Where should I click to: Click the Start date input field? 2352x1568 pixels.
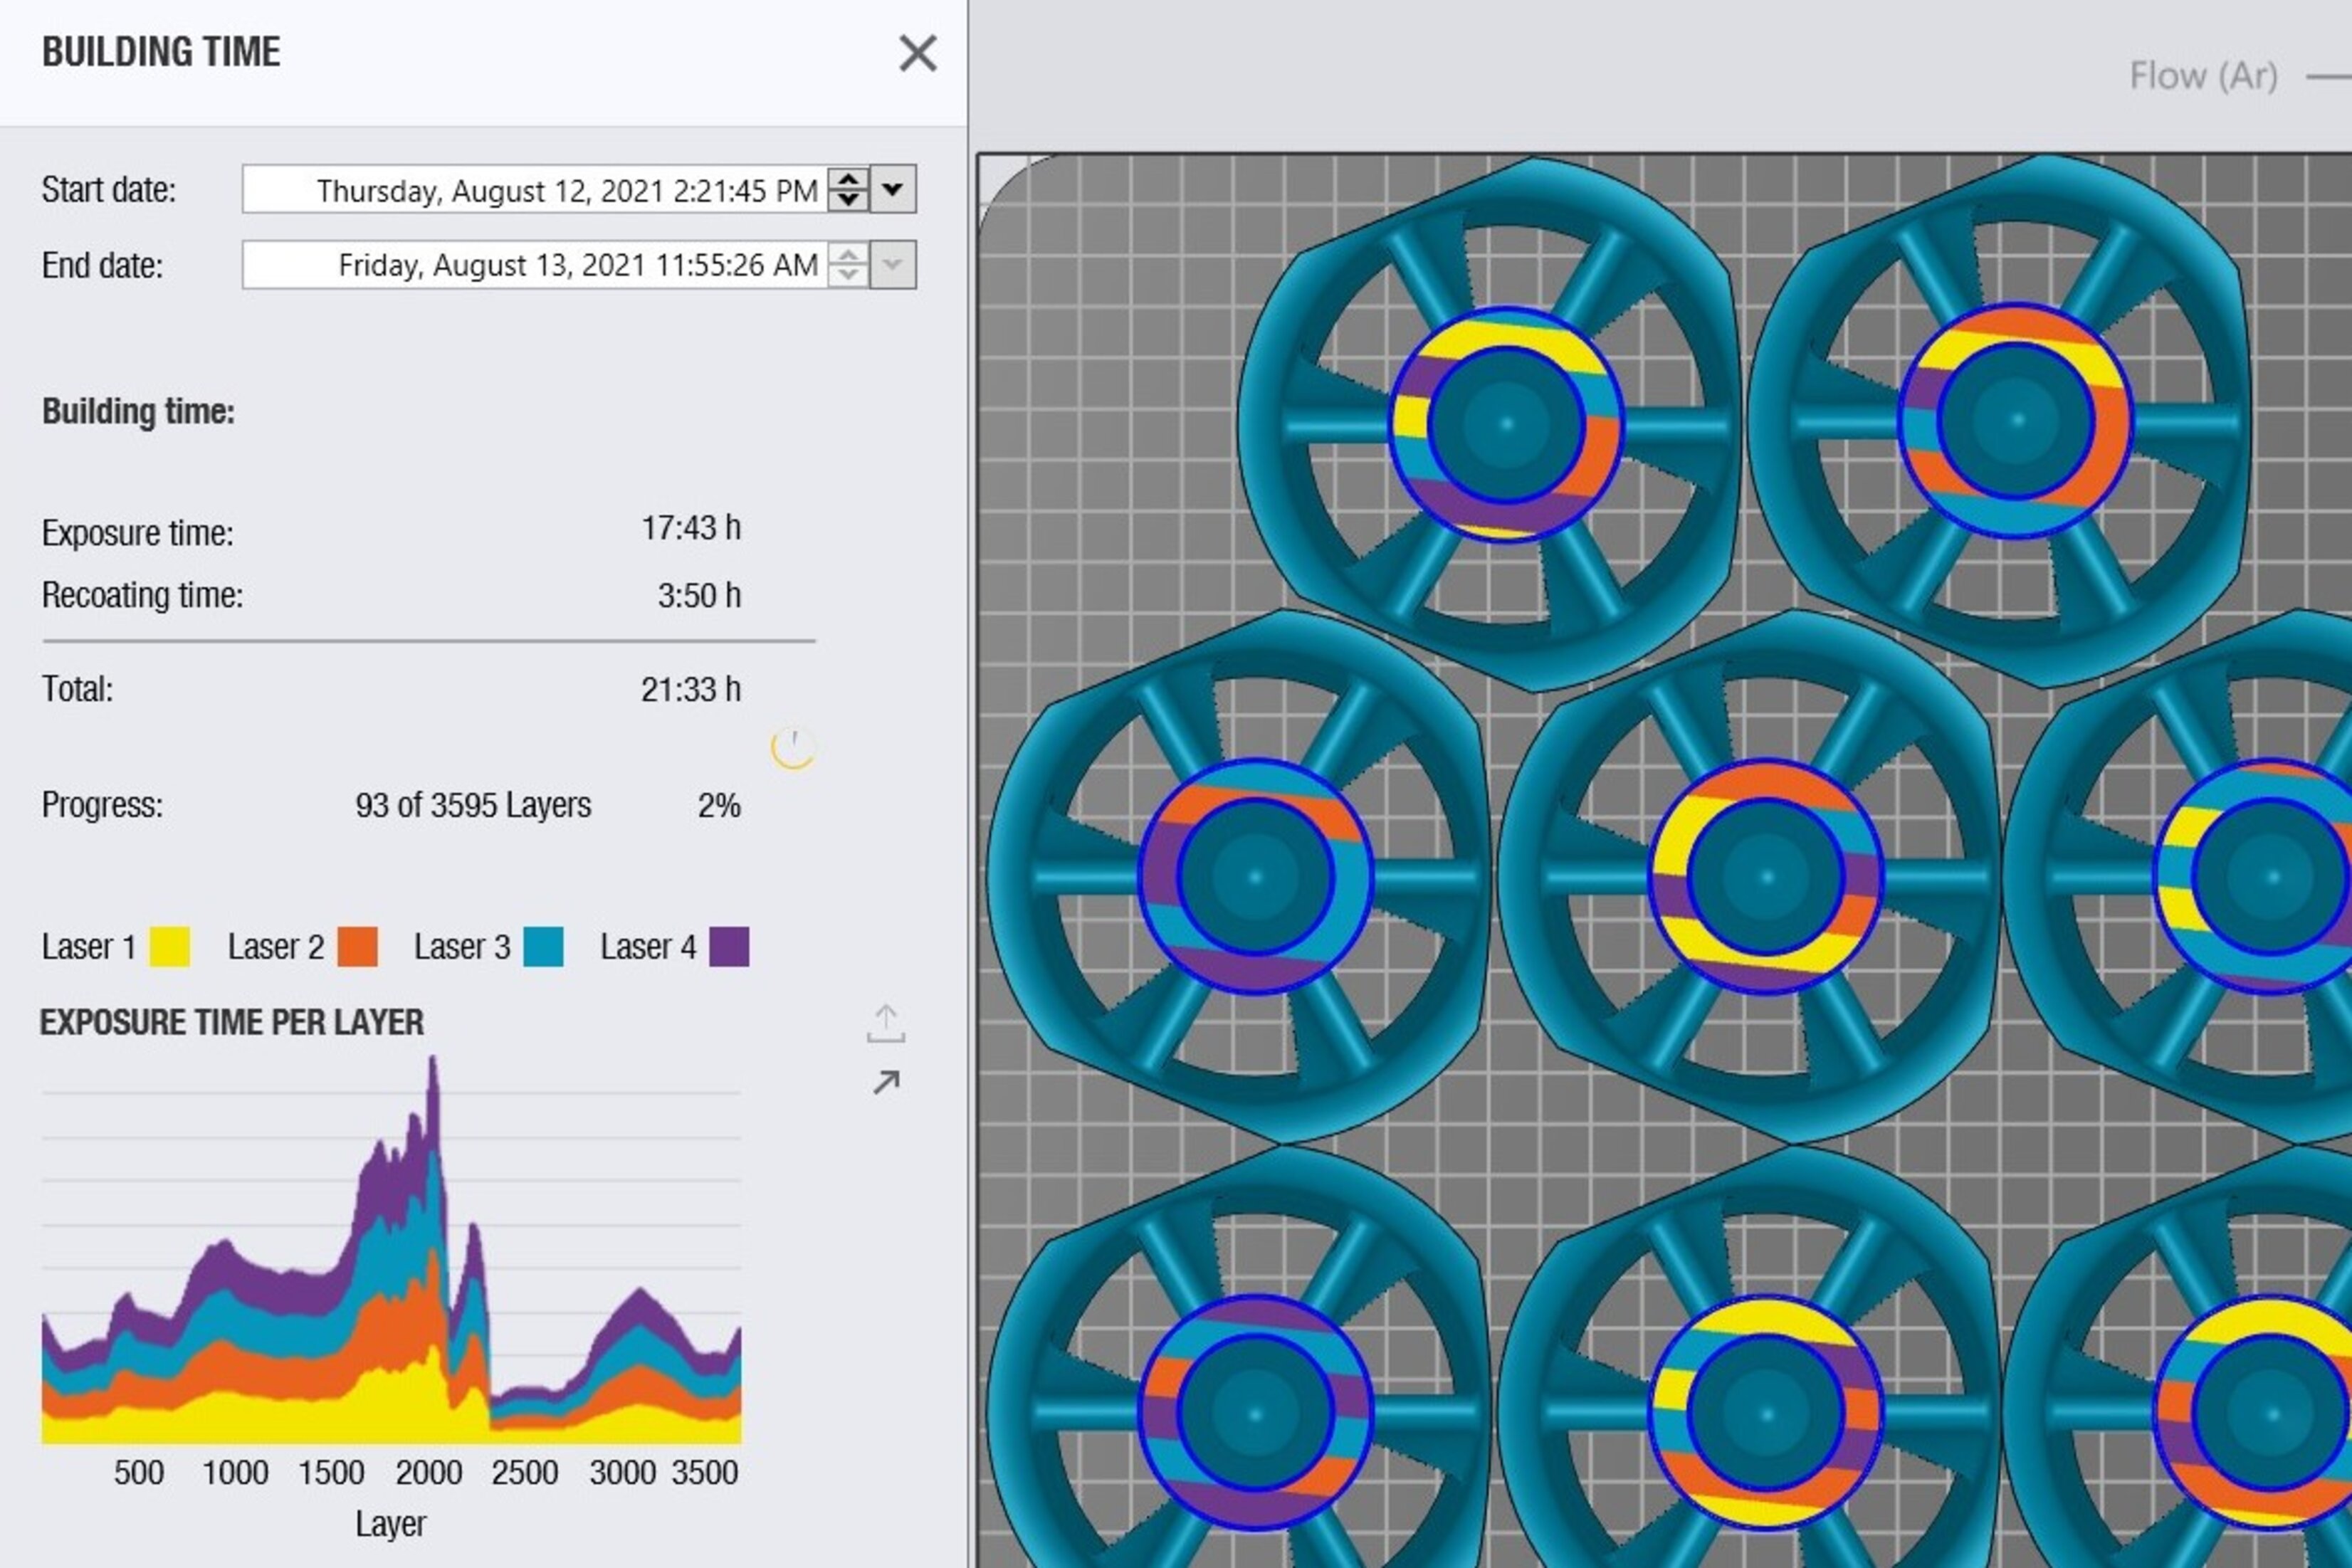click(x=535, y=189)
